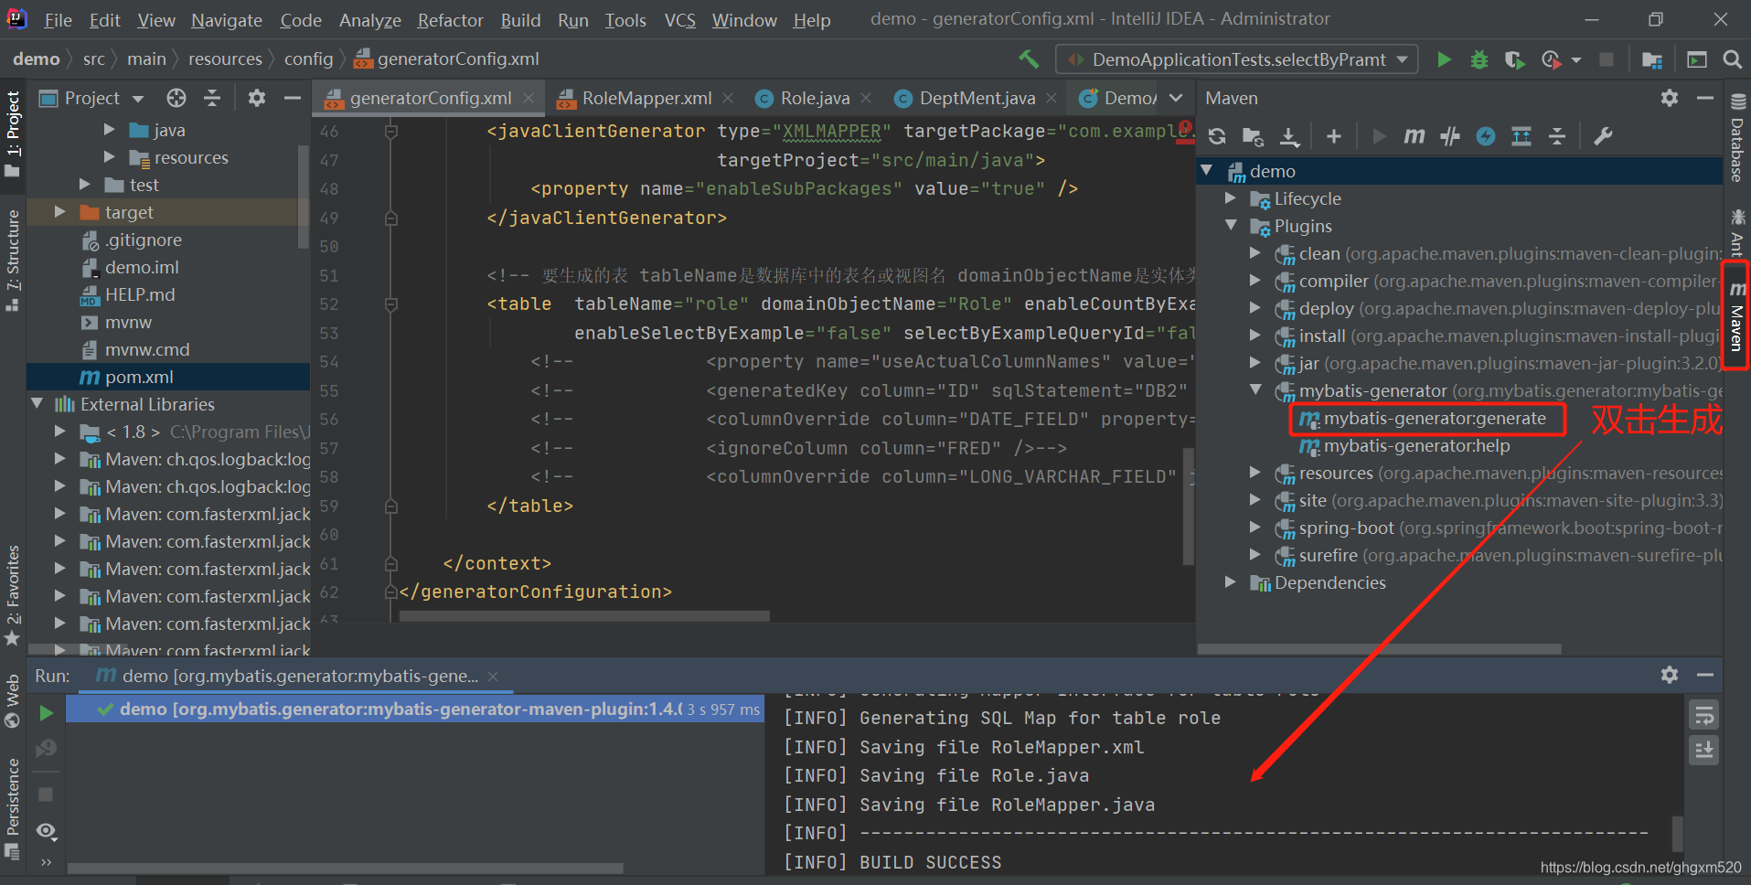Screen dimensions: 1751x885
Task: Run DemoApplicationTests with green play button
Action: [1444, 59]
